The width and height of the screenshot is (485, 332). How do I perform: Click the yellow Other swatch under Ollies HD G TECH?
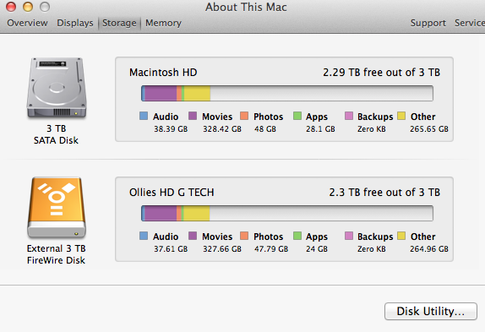401,236
